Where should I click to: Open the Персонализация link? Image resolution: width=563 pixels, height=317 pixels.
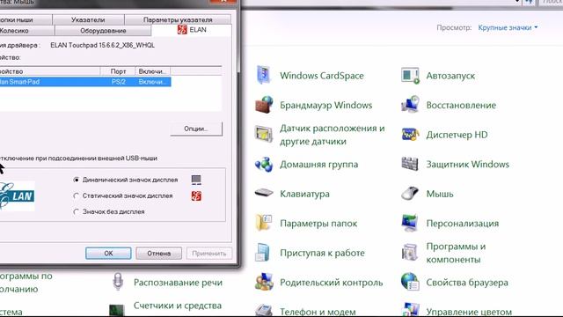463,224
